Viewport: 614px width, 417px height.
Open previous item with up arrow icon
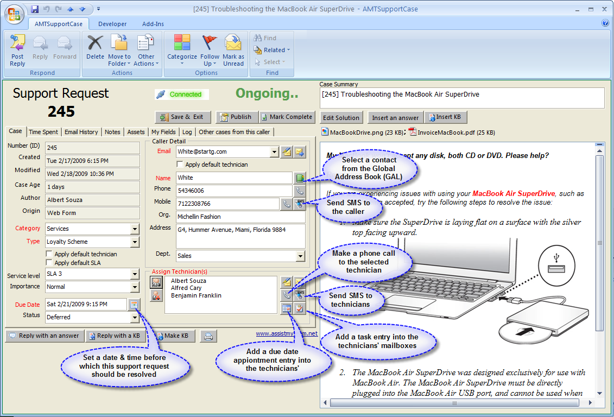pos(70,9)
